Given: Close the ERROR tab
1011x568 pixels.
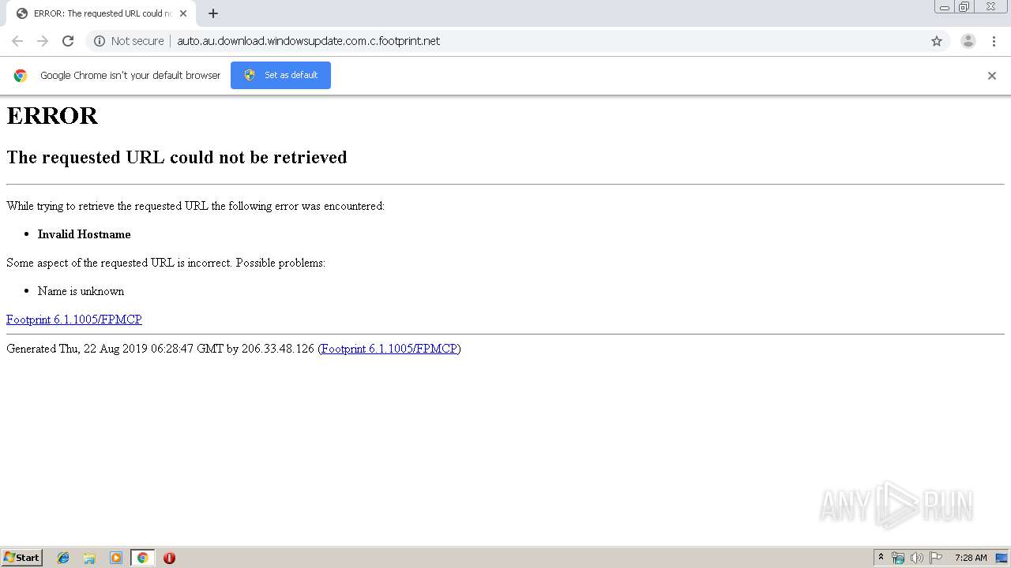Looking at the screenshot, I should (x=183, y=13).
